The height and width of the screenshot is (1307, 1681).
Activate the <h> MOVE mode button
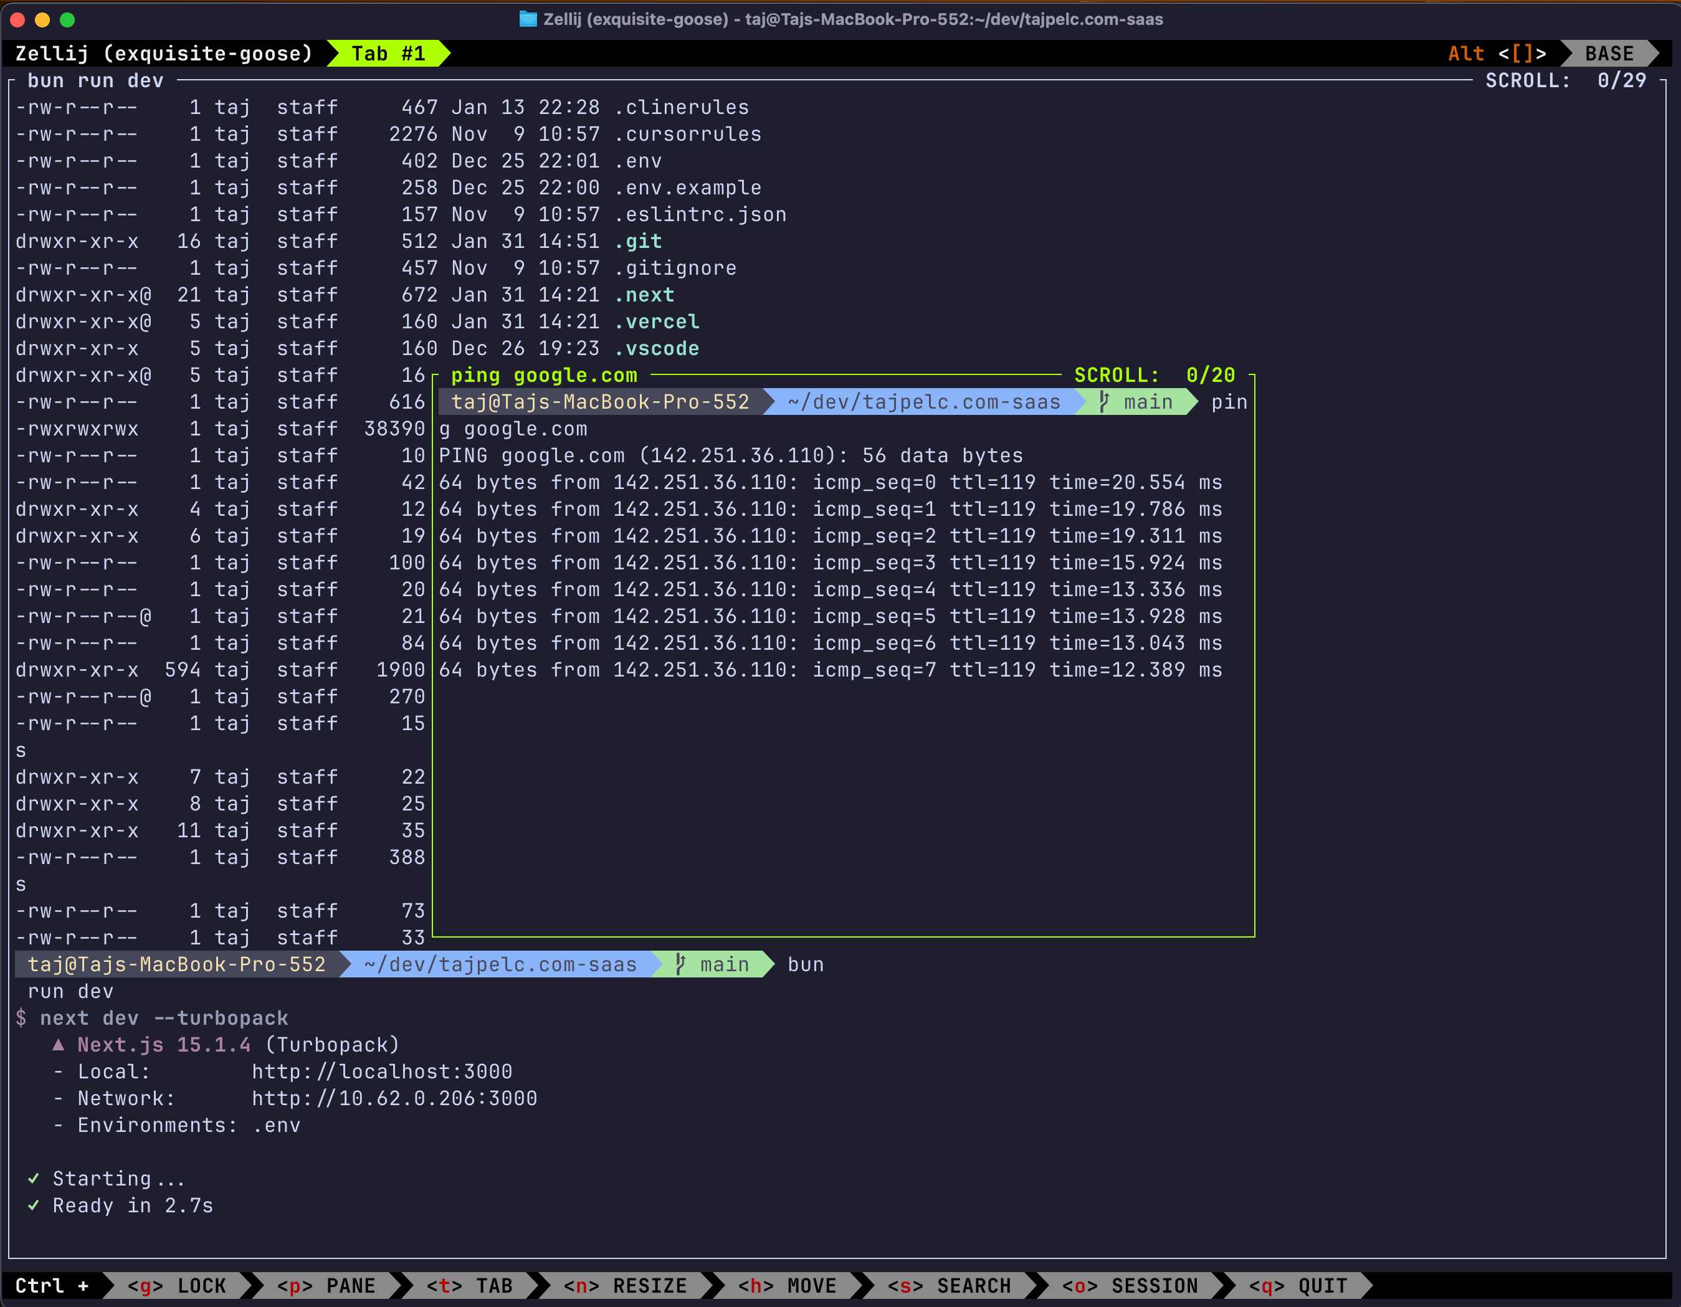[x=788, y=1285]
